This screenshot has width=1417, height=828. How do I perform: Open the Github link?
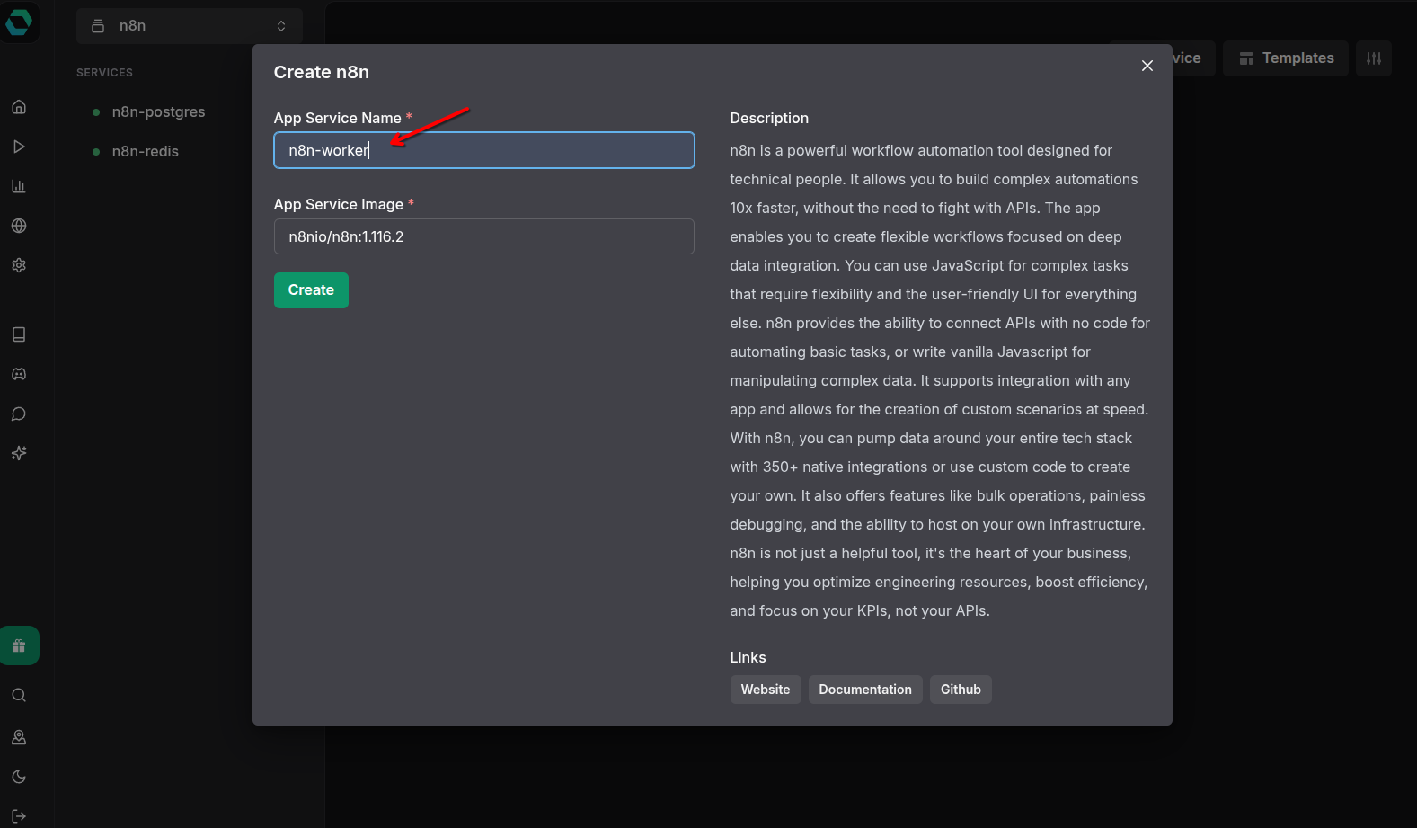click(961, 690)
